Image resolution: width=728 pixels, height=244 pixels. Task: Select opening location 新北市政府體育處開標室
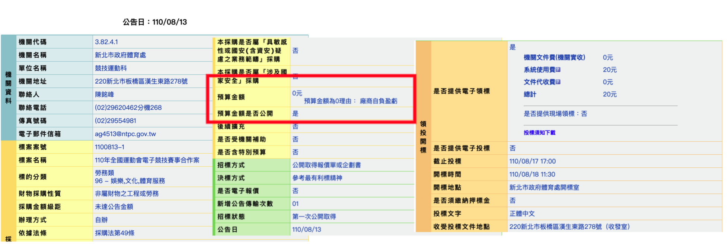coord(544,187)
